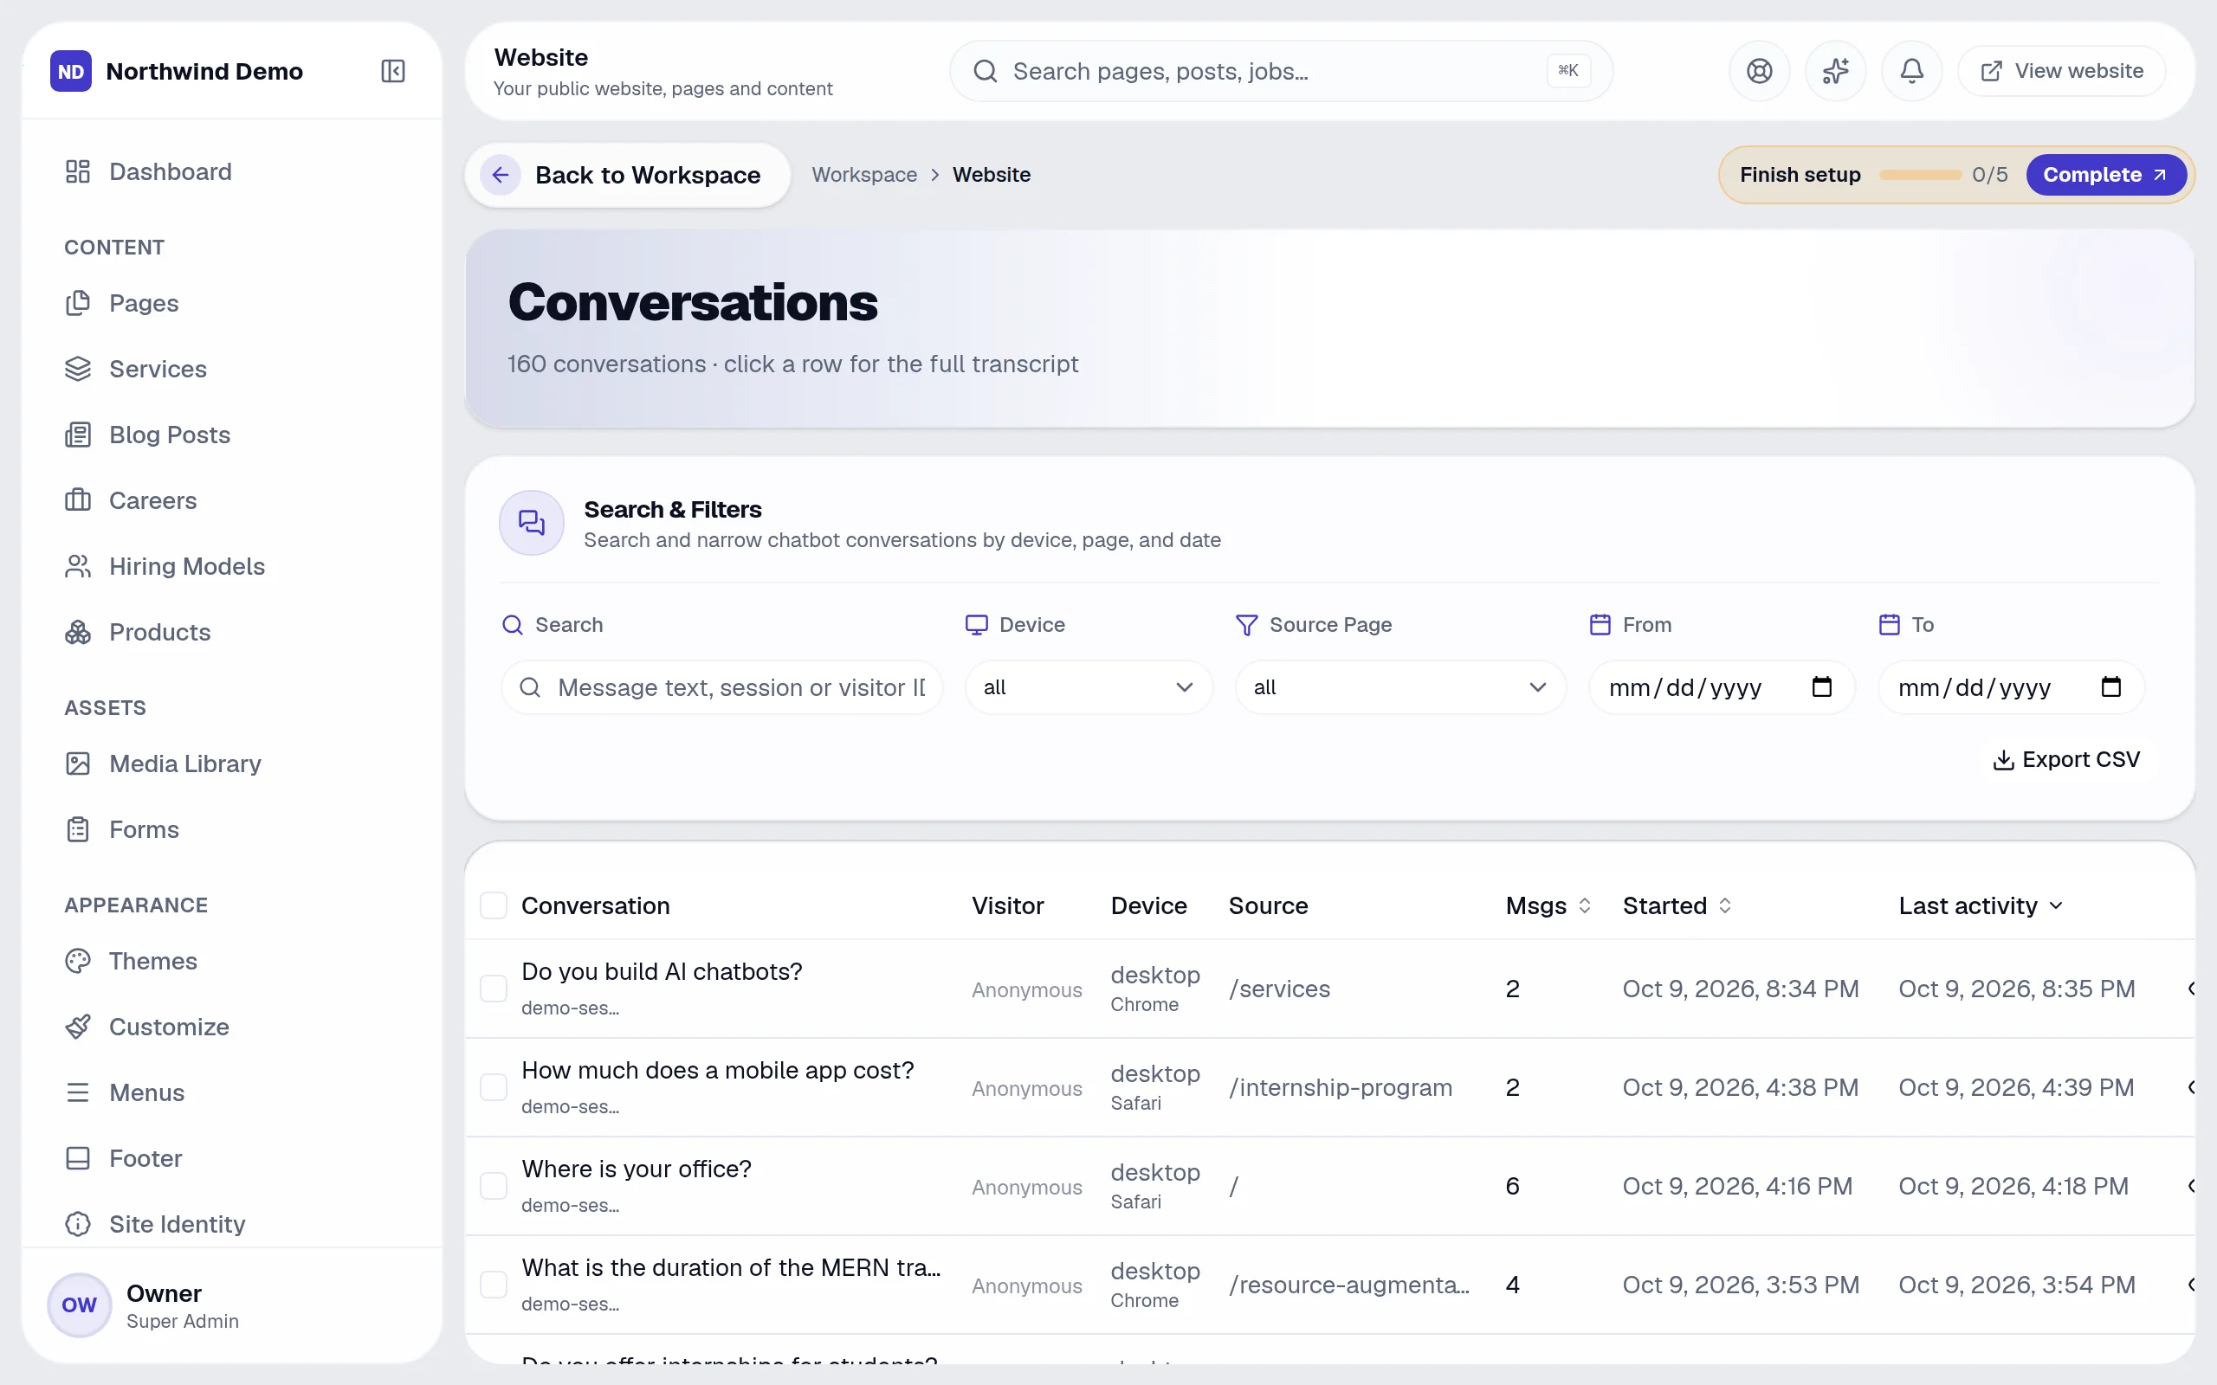
Task: Open calendar picker in From date field
Action: pyautogui.click(x=1821, y=686)
